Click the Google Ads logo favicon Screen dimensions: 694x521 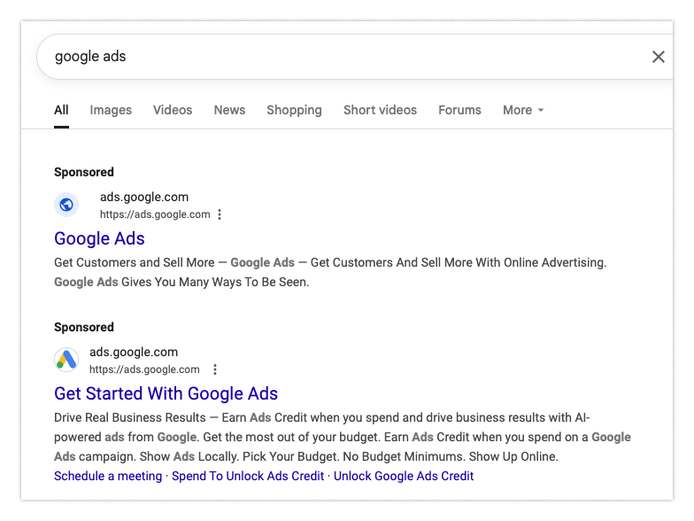tap(66, 360)
